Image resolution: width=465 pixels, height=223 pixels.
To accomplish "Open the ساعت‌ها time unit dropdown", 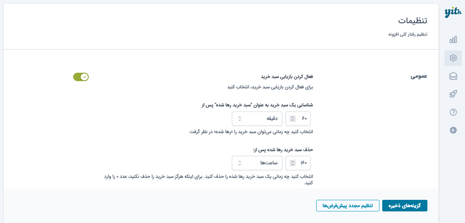I will pyautogui.click(x=257, y=163).
